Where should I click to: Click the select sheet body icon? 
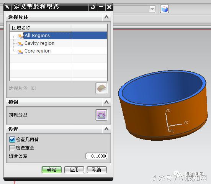101,88
